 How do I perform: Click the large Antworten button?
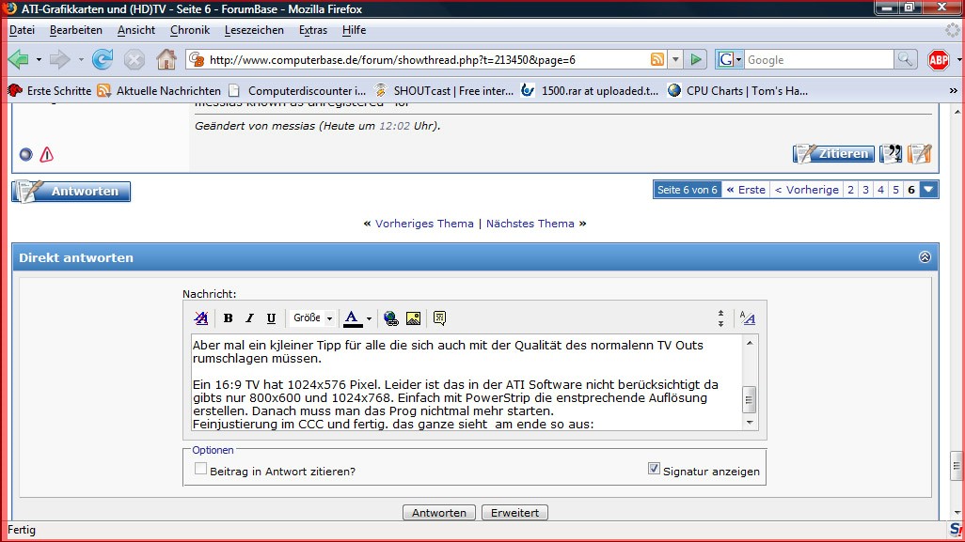click(x=71, y=191)
